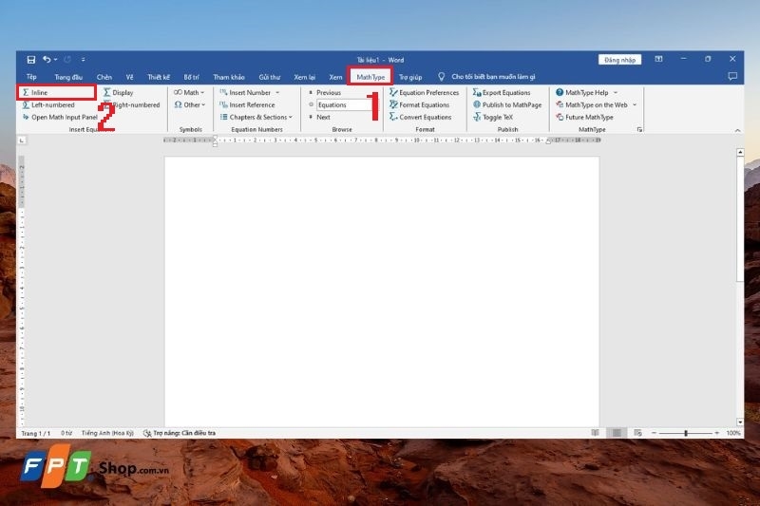
Task: Click the Equations browse box
Action: point(343,104)
